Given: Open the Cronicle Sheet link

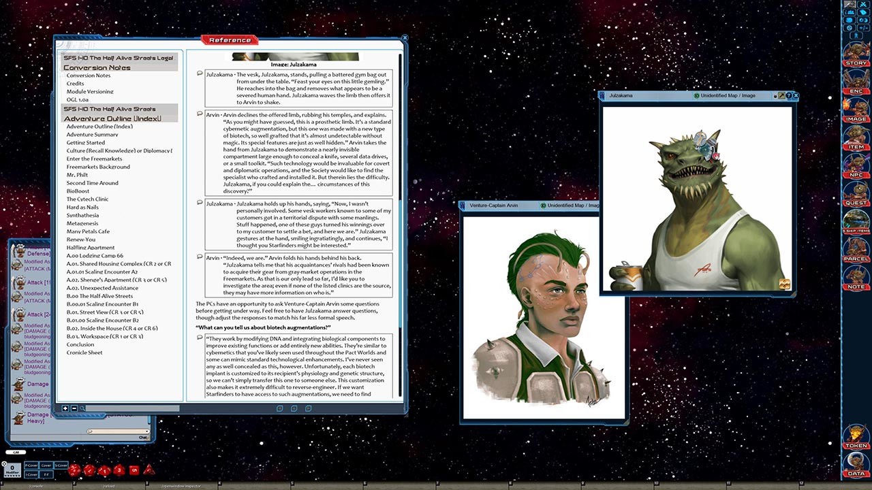Looking at the screenshot, I should 84,353.
